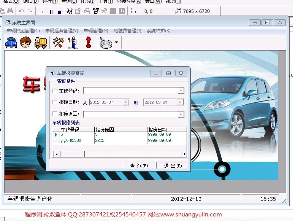Click the Break pause icon in the IDE toolbar
Image resolution: width=293 pixels, height=221 pixels.
51,12
